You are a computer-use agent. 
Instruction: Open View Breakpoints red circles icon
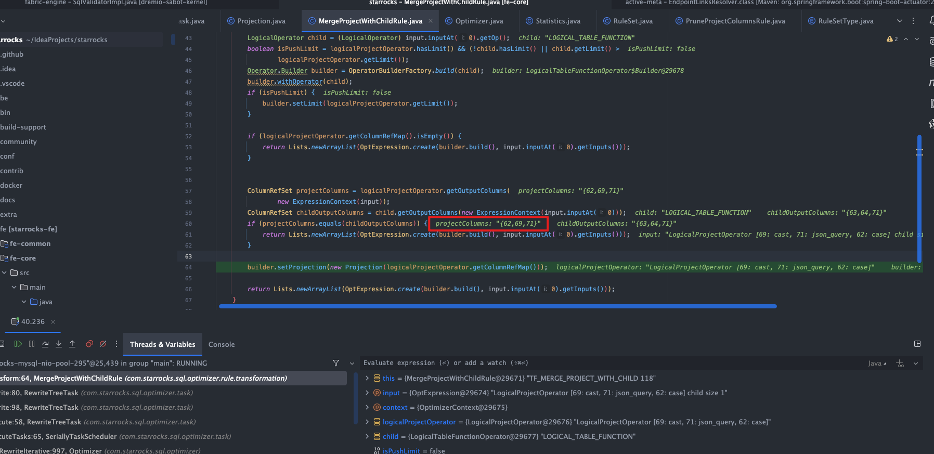89,344
